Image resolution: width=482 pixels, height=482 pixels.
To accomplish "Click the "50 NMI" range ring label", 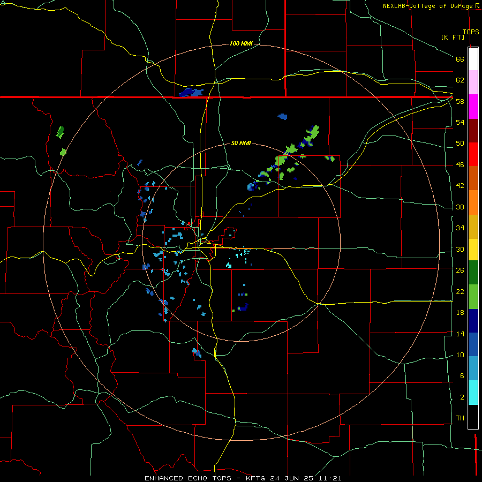I will pyautogui.click(x=241, y=143).
